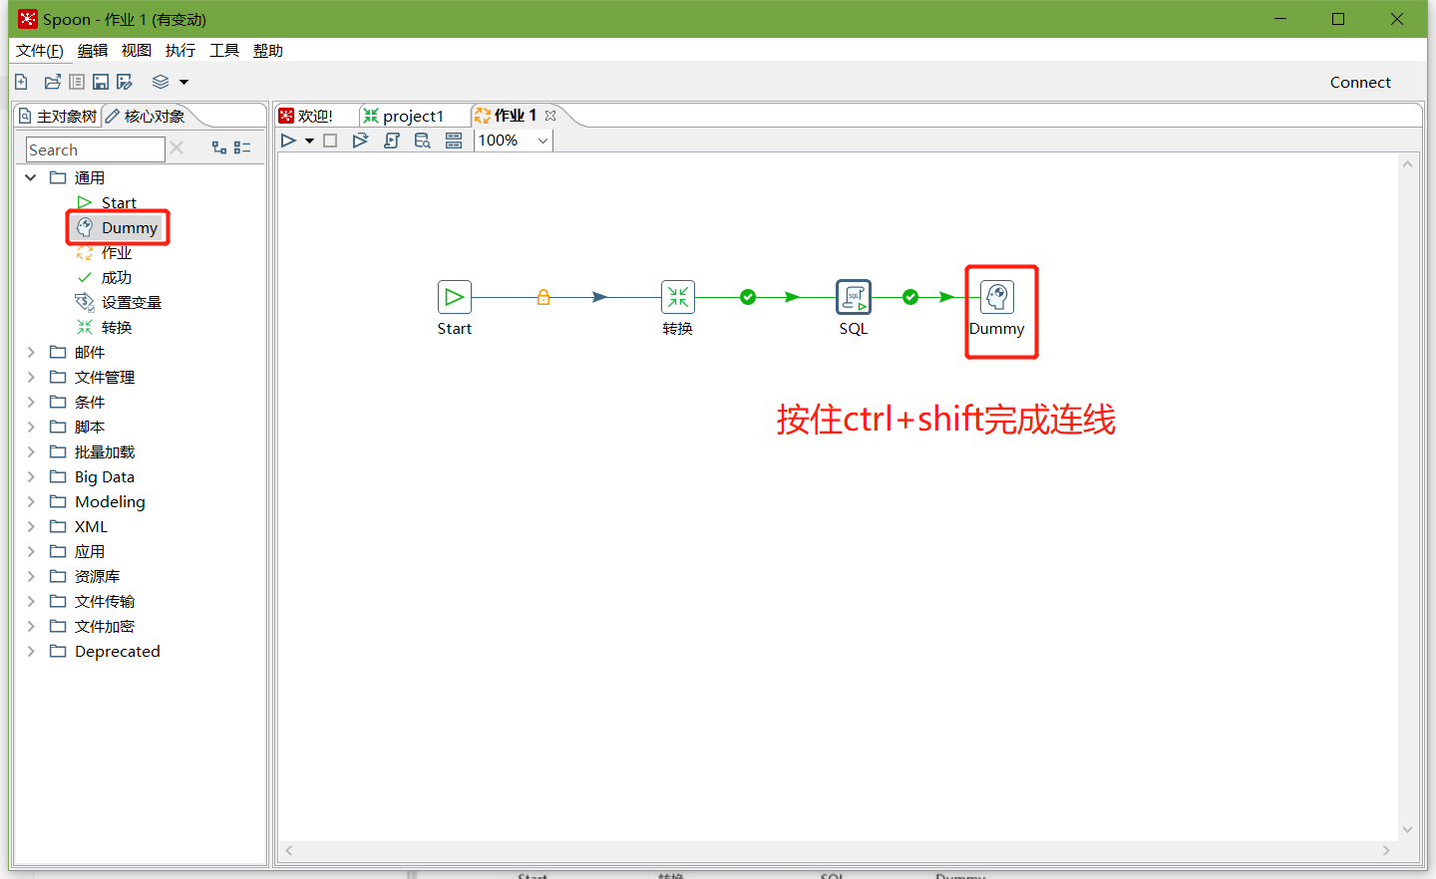
Task: Expand the 文件加密 folder
Action: click(x=31, y=626)
